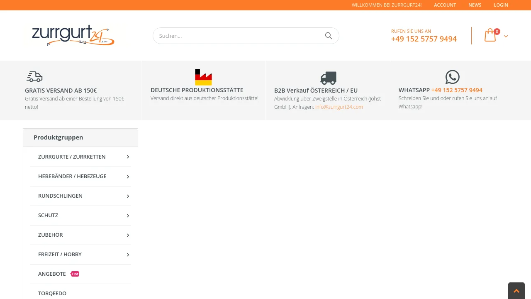Expand the cart dropdown arrow
Screen dimensions: 531x299
(506, 36)
